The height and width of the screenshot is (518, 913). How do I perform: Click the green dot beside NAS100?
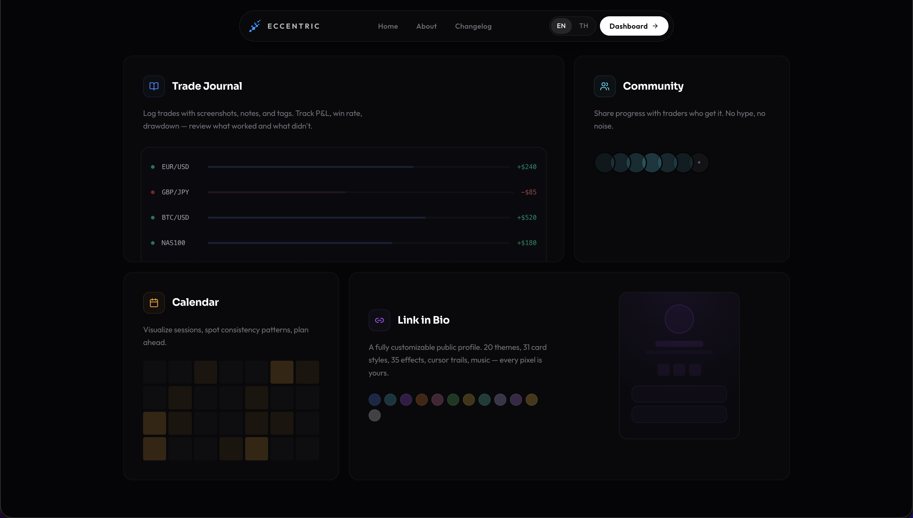click(153, 243)
